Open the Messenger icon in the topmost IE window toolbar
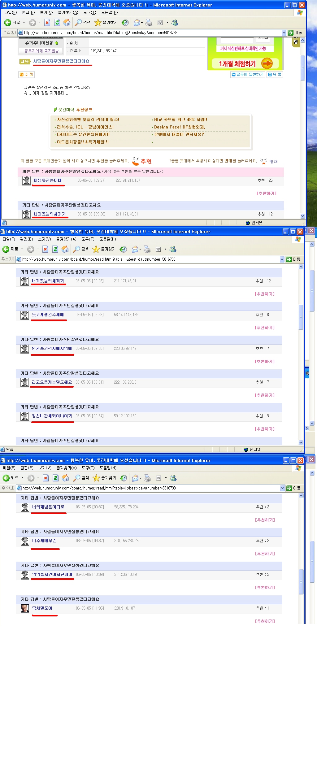The image size is (317, 761). (175, 23)
